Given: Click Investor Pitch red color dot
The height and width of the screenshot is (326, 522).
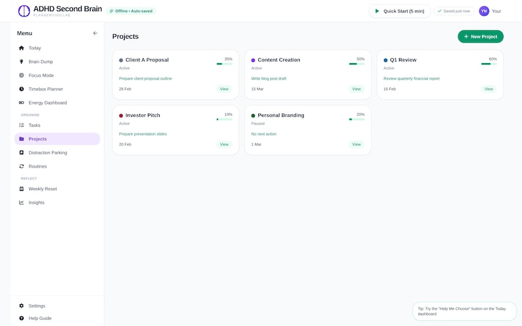Looking at the screenshot, I should pyautogui.click(x=121, y=116).
